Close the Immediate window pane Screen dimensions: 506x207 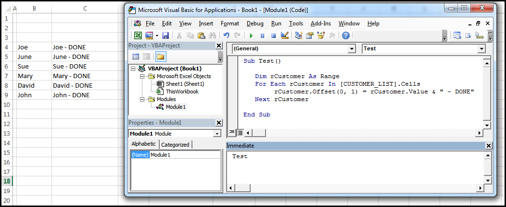click(489, 146)
